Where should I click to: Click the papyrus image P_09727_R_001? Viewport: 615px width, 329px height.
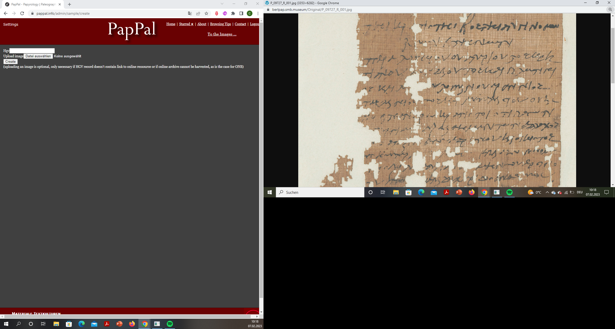pos(437,100)
